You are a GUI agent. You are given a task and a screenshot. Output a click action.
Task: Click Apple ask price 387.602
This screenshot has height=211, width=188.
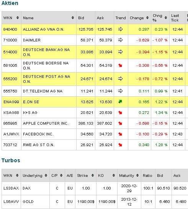click(x=105, y=124)
